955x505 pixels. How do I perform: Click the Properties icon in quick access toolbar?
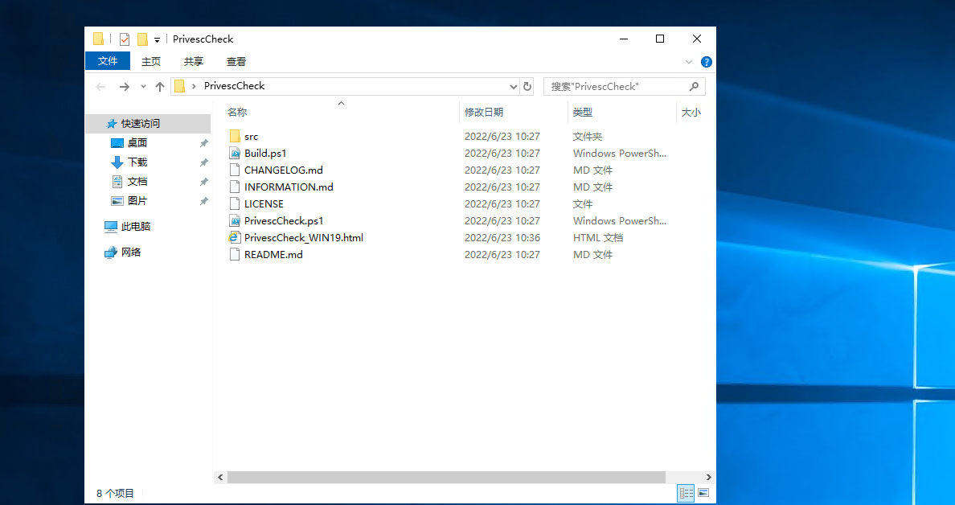[x=125, y=39]
